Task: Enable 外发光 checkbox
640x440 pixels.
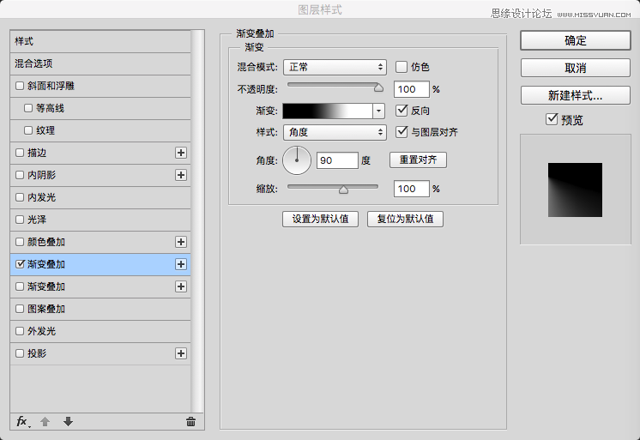Action: click(x=20, y=331)
